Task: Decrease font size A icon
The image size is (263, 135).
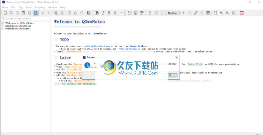Action: click(x=227, y=13)
